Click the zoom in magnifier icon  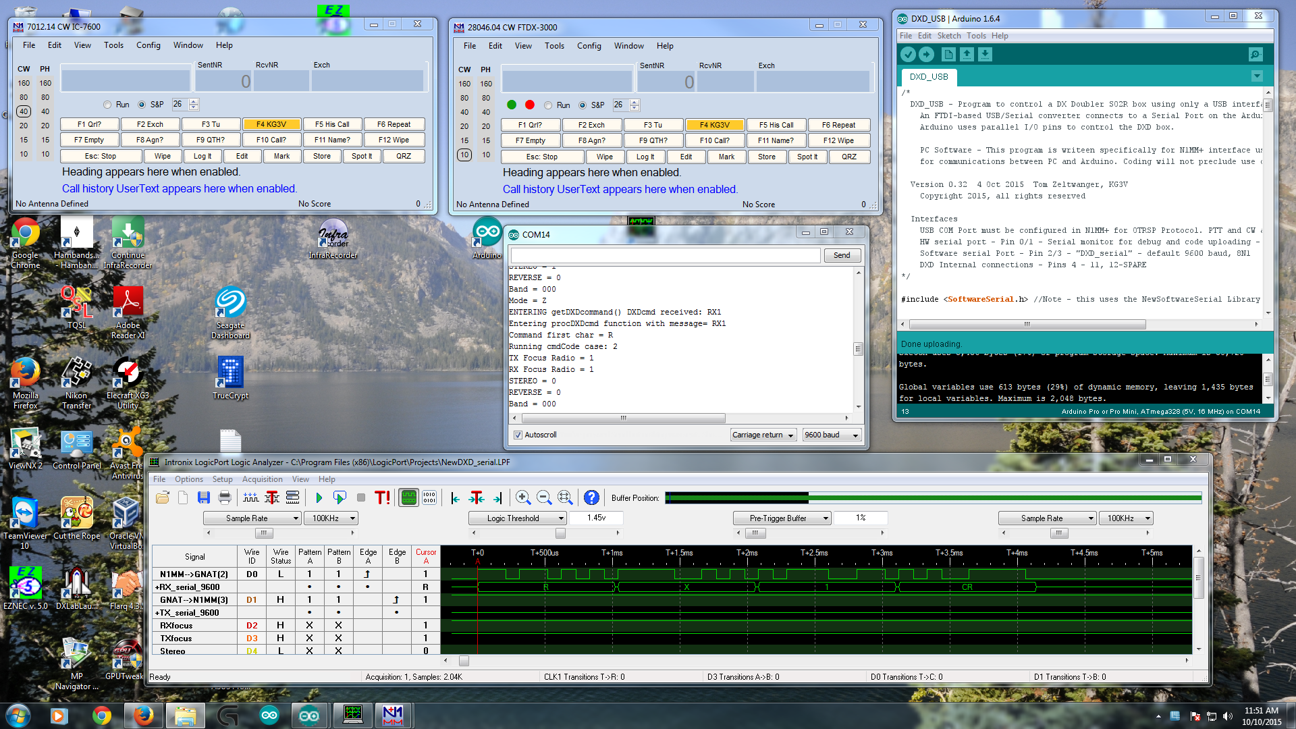(522, 498)
